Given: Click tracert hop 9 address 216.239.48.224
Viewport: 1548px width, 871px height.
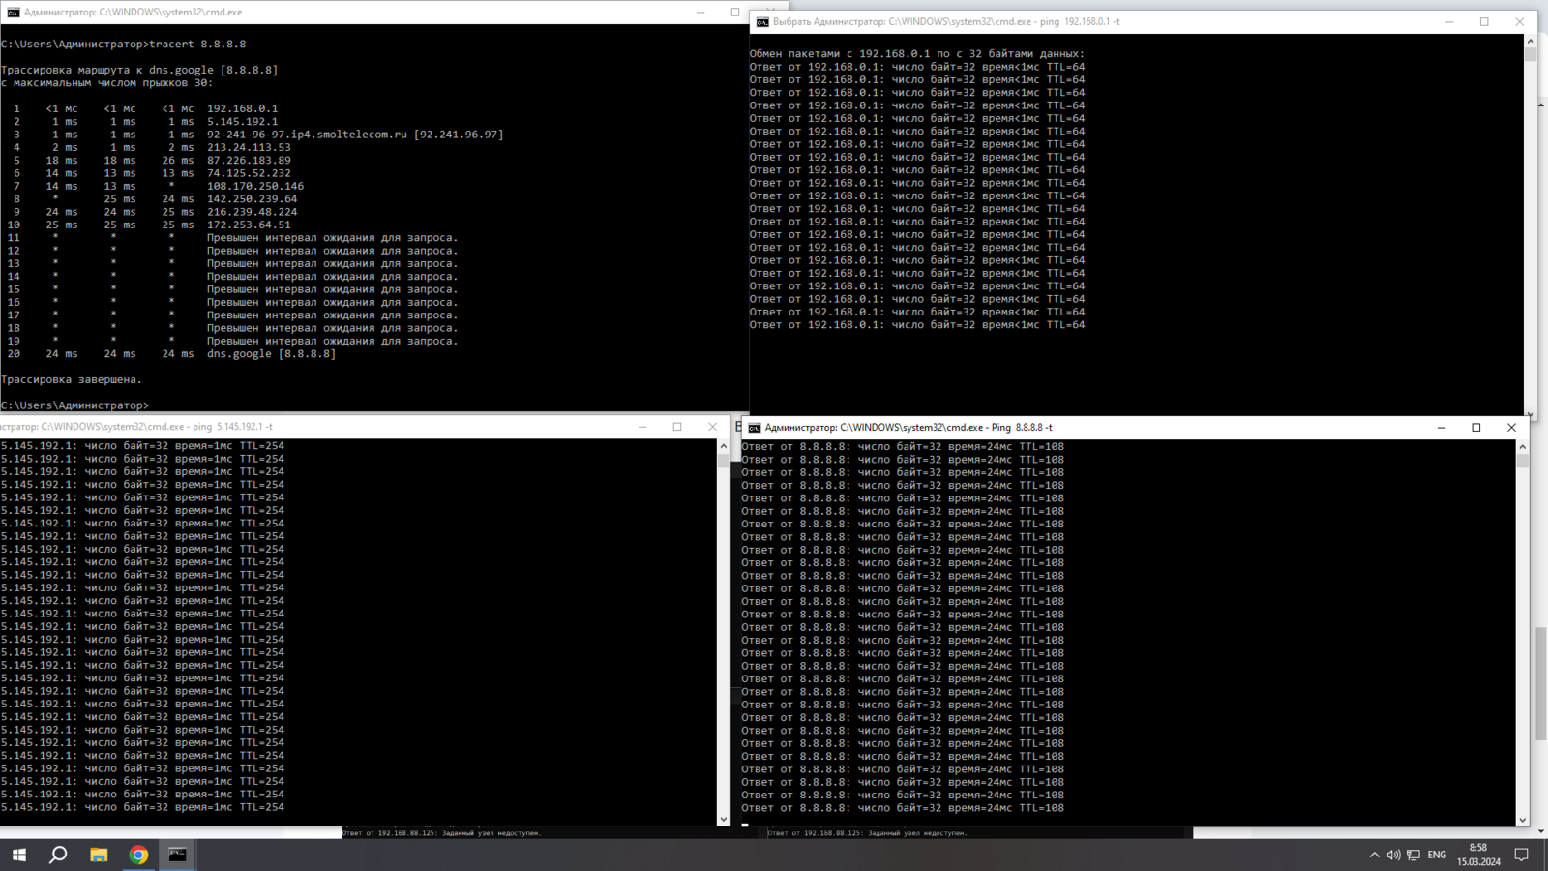Looking at the screenshot, I should click(252, 212).
